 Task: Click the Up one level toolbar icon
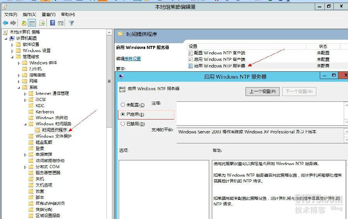(x=24, y=23)
